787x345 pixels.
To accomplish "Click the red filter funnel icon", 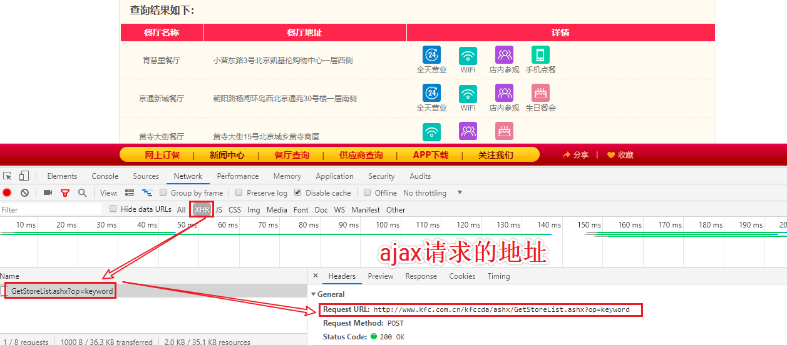I will click(64, 193).
